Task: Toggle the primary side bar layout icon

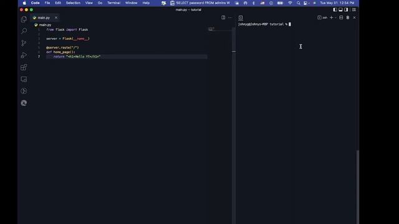Action: point(335,10)
